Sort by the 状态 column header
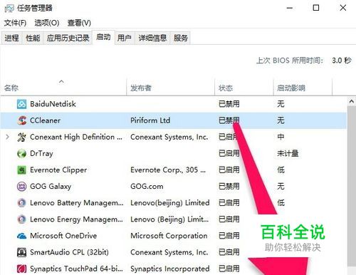Viewport: 356px width, 275px height. [x=244, y=88]
